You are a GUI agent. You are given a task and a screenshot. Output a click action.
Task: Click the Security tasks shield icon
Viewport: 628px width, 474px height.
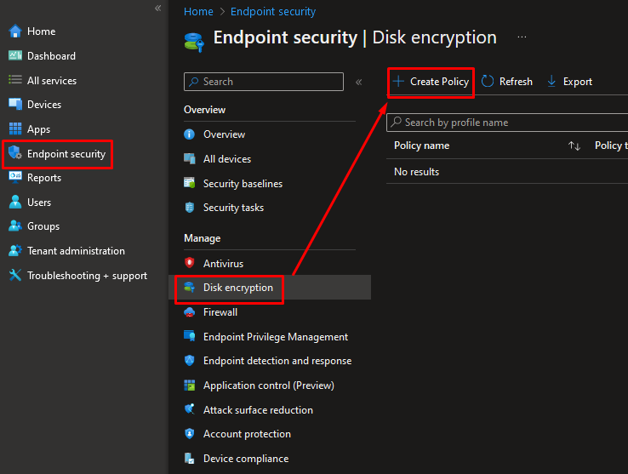[x=190, y=208]
